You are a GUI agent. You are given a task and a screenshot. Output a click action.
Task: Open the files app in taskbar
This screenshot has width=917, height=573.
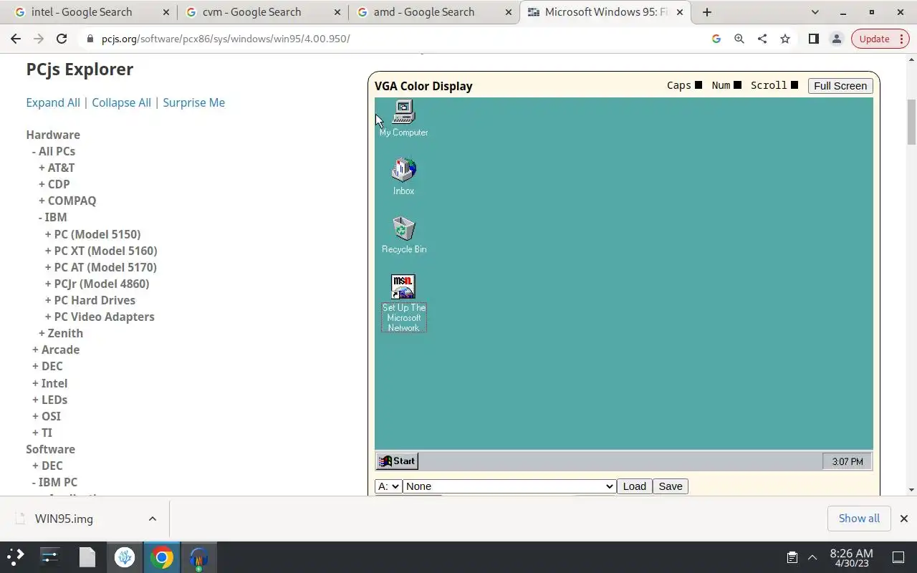click(87, 557)
